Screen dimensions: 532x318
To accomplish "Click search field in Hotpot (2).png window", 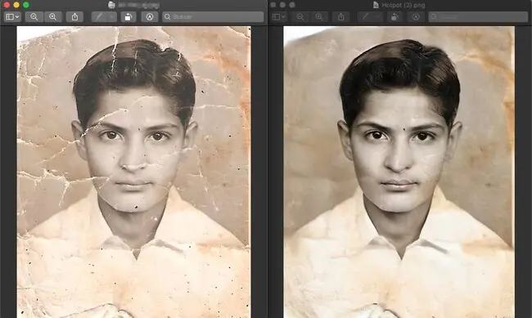I will tap(478, 16).
